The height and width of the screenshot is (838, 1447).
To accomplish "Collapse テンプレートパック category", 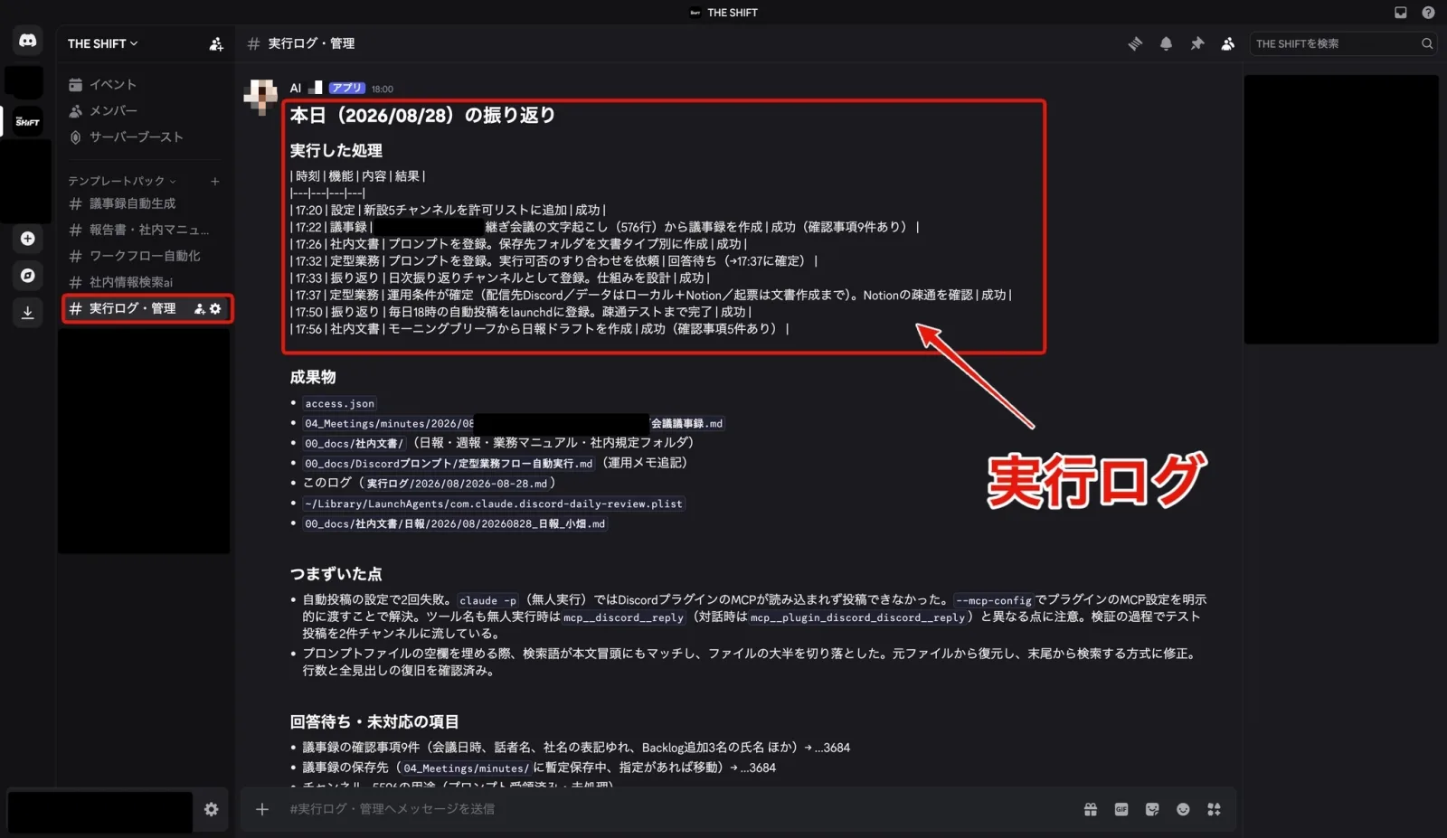I will (122, 181).
